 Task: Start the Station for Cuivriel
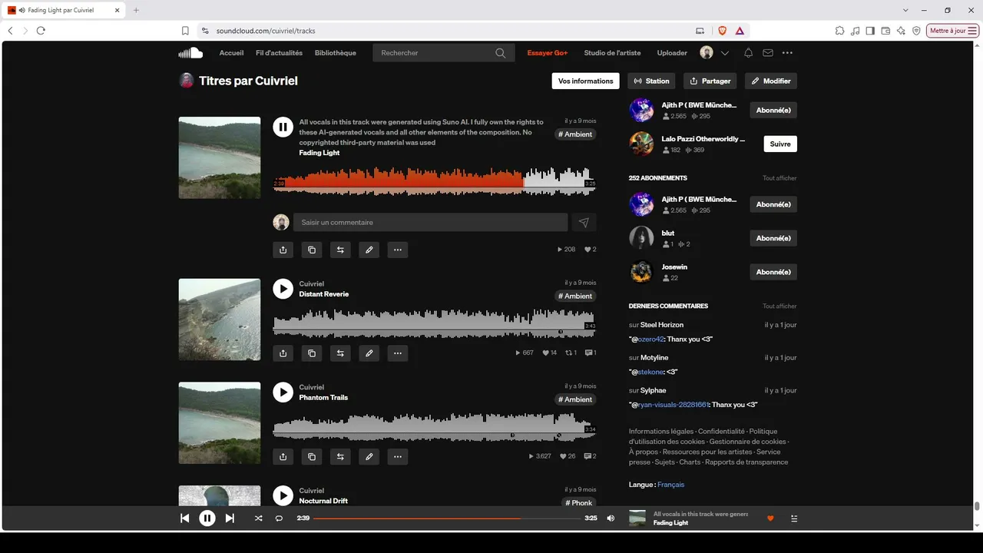651,81
